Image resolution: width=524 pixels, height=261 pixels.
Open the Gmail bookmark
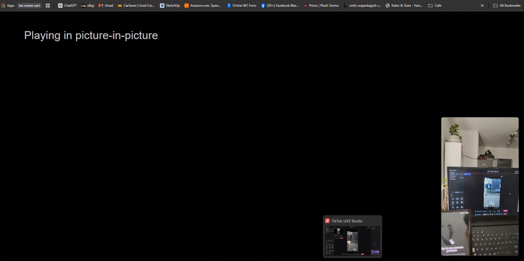coord(106,6)
